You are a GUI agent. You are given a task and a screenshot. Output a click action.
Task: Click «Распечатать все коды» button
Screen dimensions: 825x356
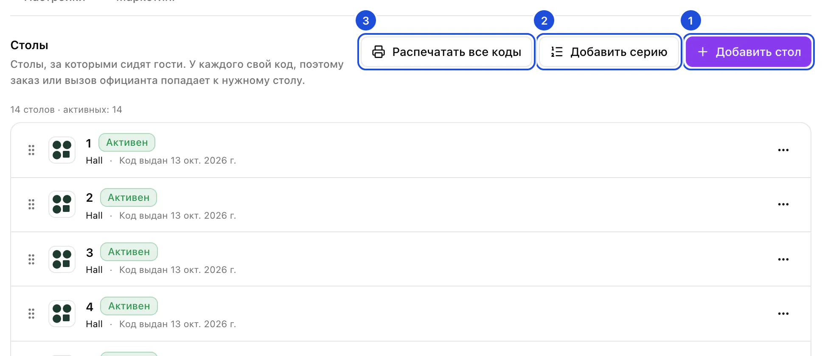pos(446,52)
